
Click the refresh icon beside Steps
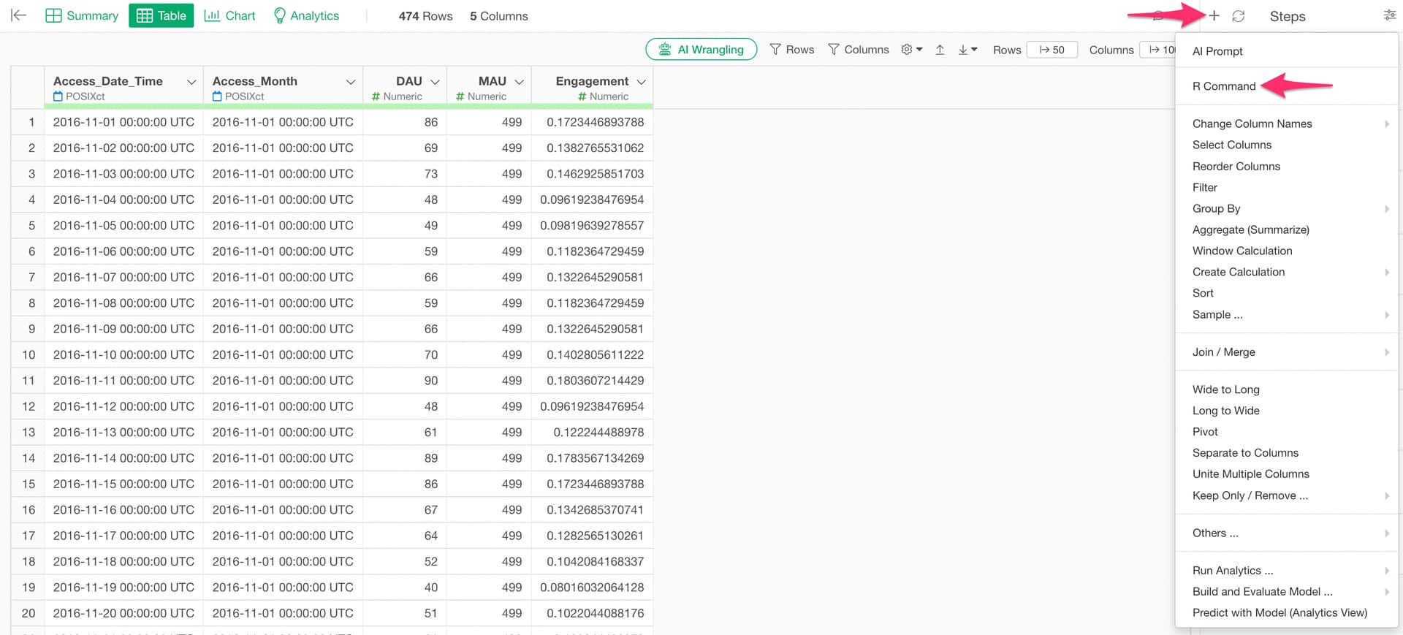tap(1238, 16)
